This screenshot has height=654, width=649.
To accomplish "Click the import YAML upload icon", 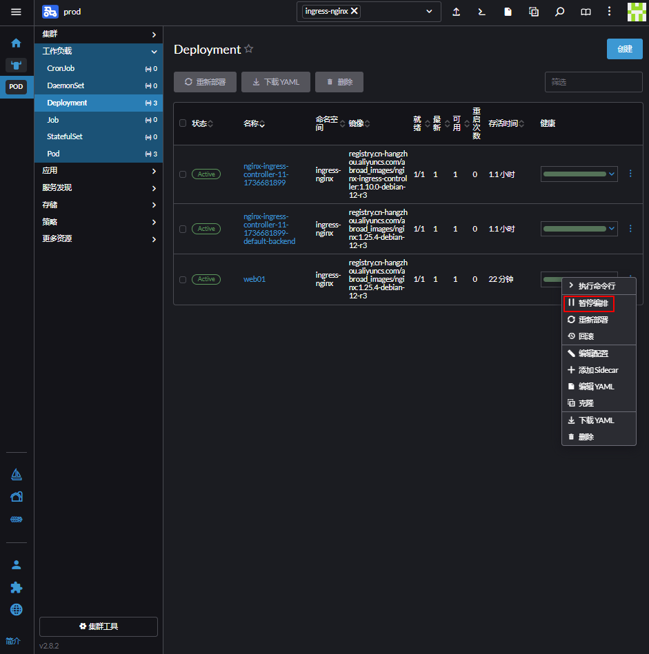I will tap(456, 12).
